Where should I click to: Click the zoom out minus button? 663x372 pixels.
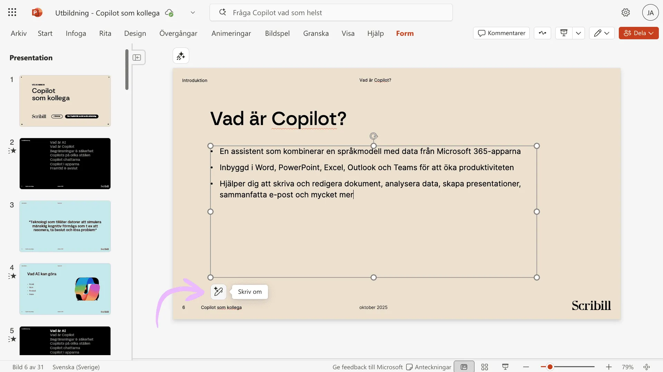click(526, 367)
